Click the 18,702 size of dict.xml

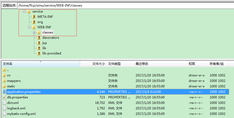pyautogui.click(x=100, y=103)
